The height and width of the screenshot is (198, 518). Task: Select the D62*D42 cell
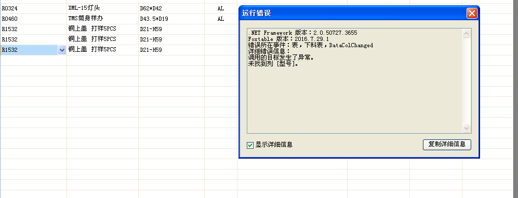171,9
